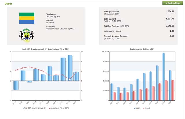This screenshot has width=185, height=119.
Task: Click the negative 2000 Real GDP Growth bar
Action: click(16, 85)
